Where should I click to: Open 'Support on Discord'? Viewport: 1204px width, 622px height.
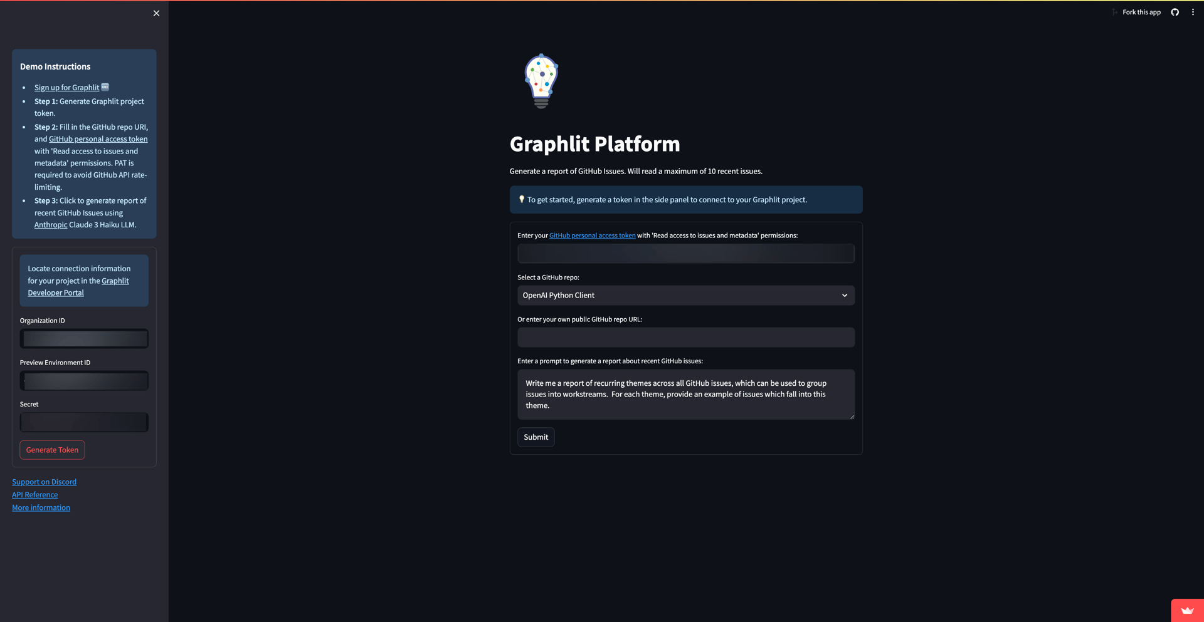44,482
